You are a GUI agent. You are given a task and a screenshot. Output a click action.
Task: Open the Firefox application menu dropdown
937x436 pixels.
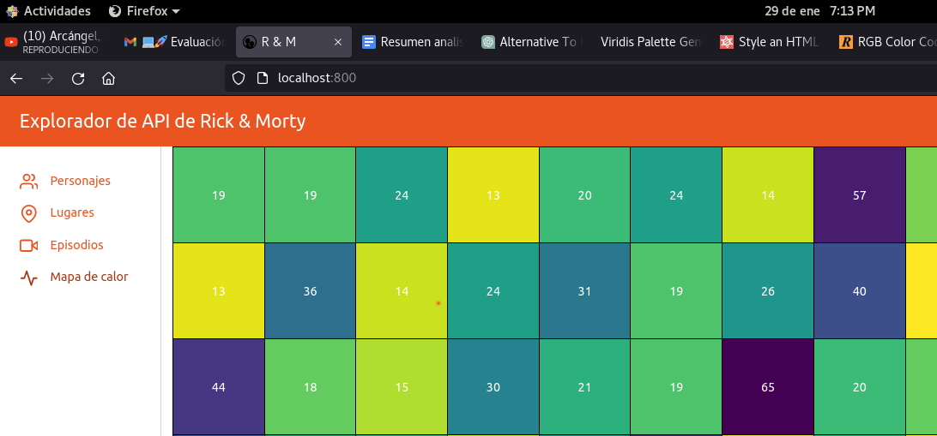144,11
